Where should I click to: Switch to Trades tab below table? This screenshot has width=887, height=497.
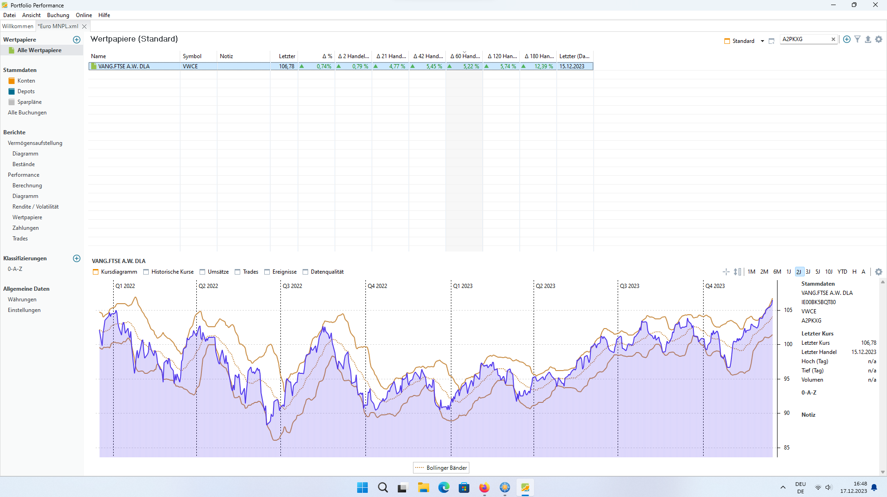(247, 272)
